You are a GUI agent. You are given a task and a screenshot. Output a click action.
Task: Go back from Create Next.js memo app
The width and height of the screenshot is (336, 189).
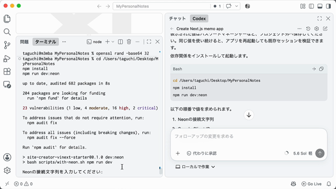pos(172,29)
